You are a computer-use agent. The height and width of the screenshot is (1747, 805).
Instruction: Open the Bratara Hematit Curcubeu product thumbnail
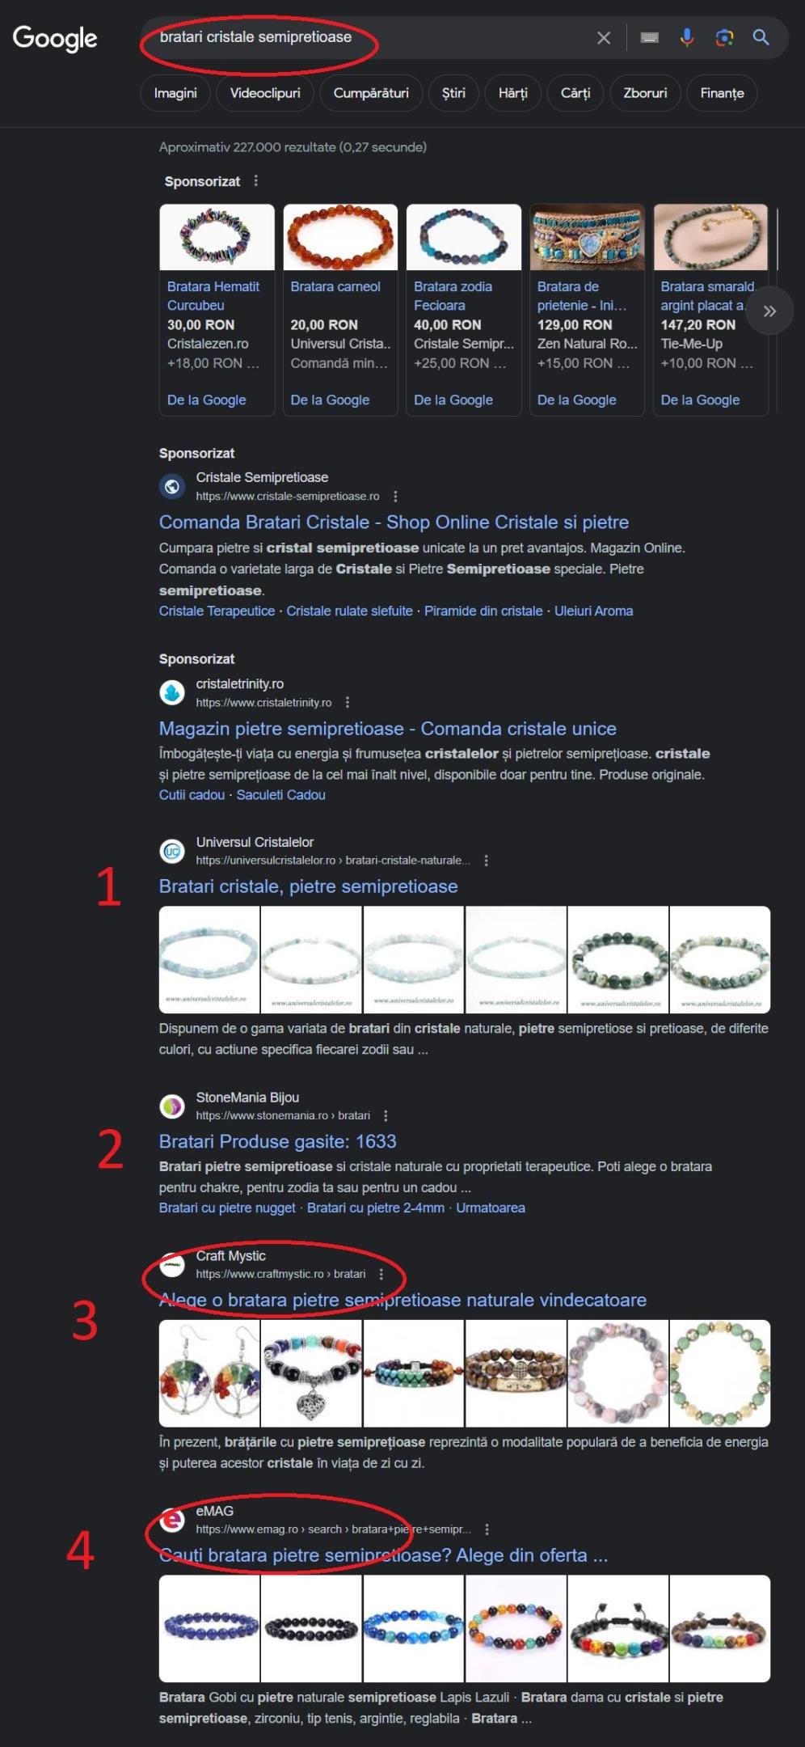(x=217, y=237)
